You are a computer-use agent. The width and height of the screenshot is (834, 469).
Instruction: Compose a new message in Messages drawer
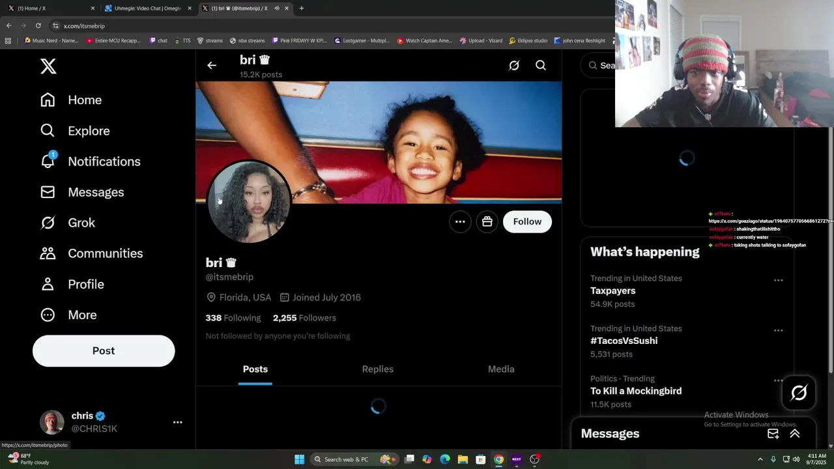pos(773,434)
